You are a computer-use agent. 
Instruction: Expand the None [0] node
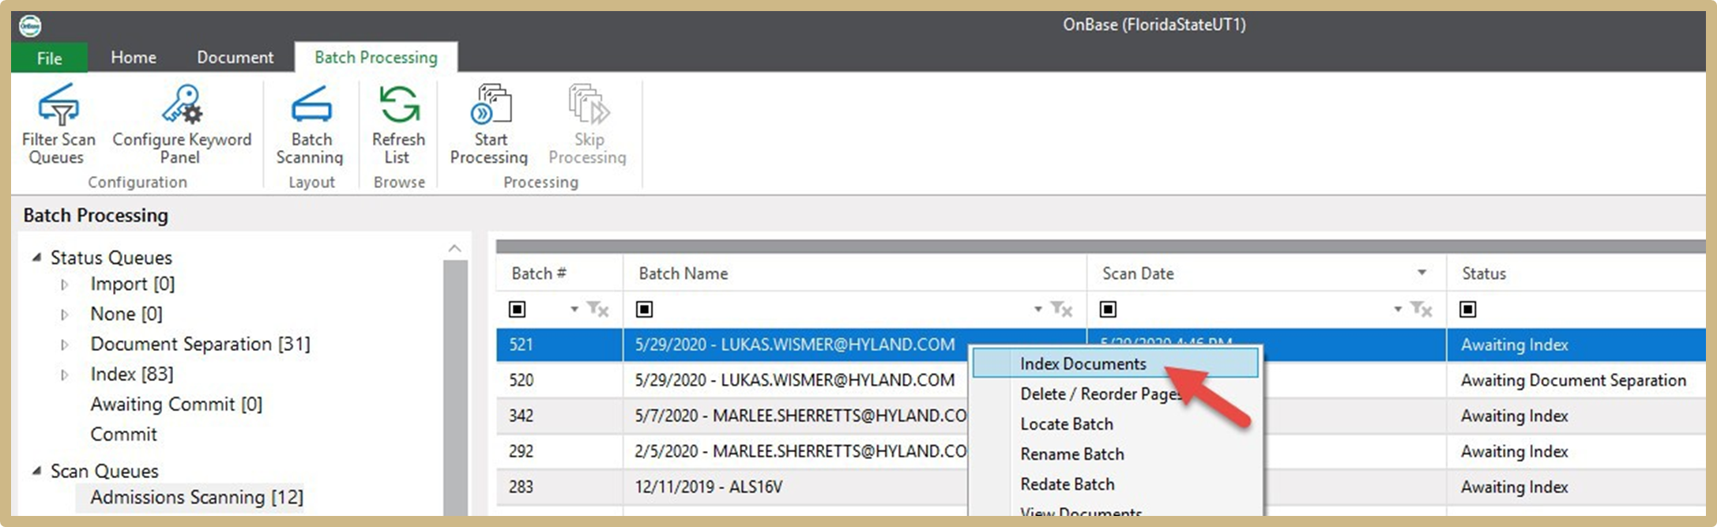click(65, 314)
